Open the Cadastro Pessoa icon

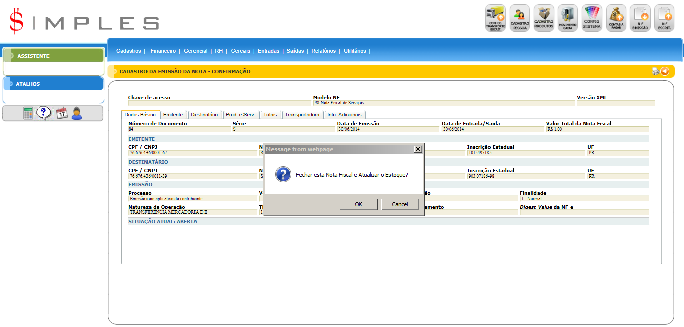[x=519, y=18]
